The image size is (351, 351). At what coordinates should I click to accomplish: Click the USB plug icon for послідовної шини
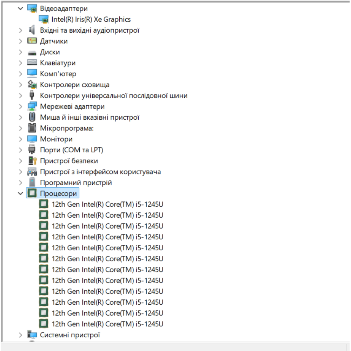coord(32,95)
